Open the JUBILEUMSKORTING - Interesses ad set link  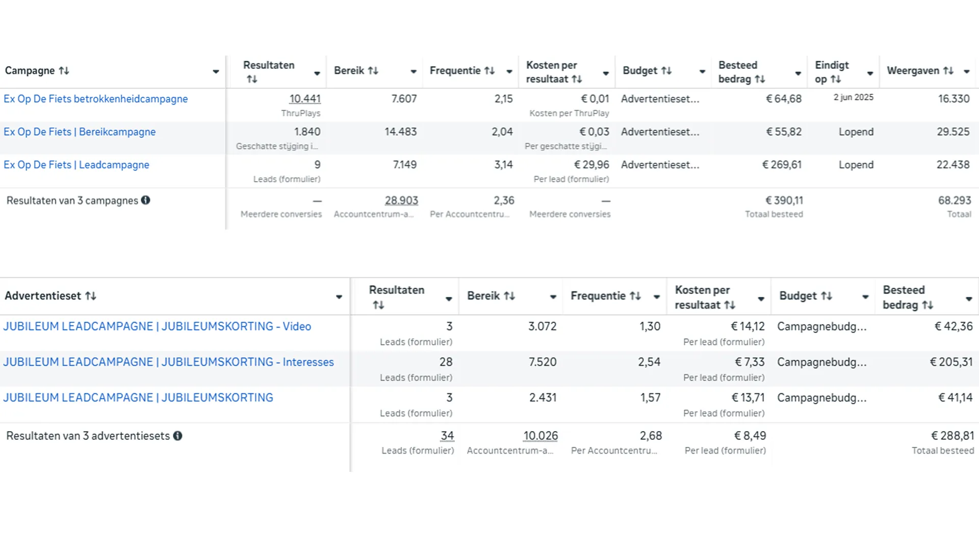(168, 362)
